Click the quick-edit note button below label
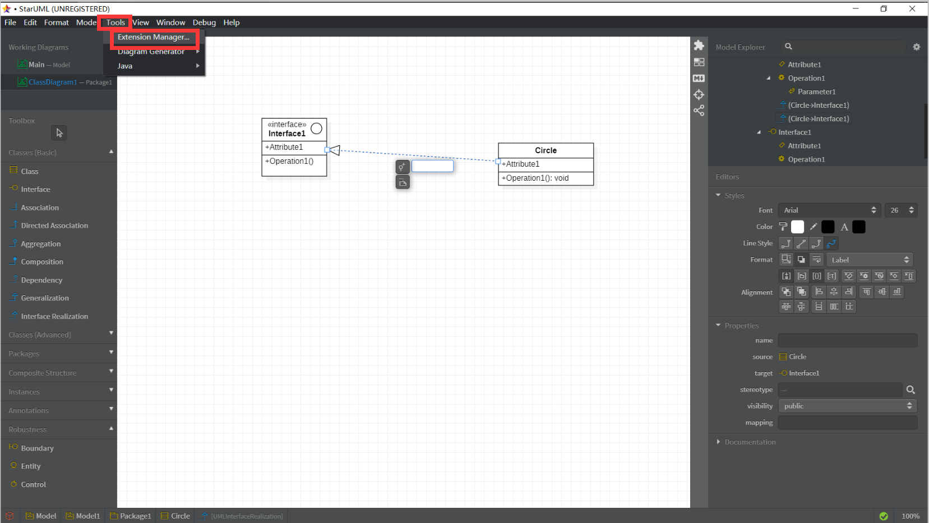929x523 pixels. 403,182
